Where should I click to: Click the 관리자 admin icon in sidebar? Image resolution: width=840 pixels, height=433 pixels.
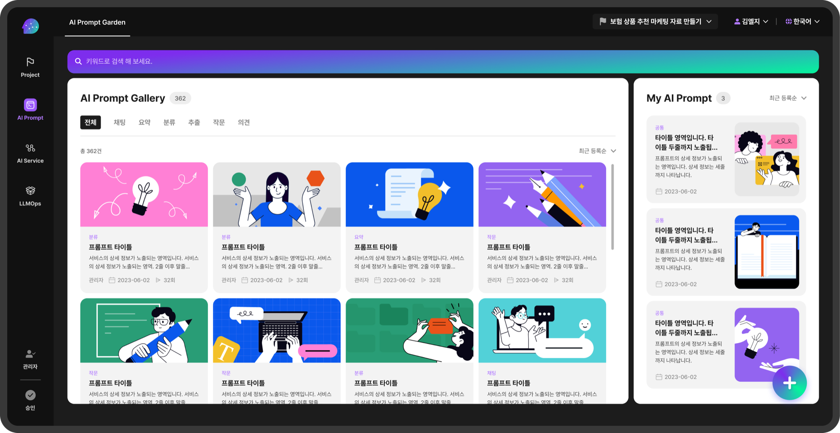point(30,359)
